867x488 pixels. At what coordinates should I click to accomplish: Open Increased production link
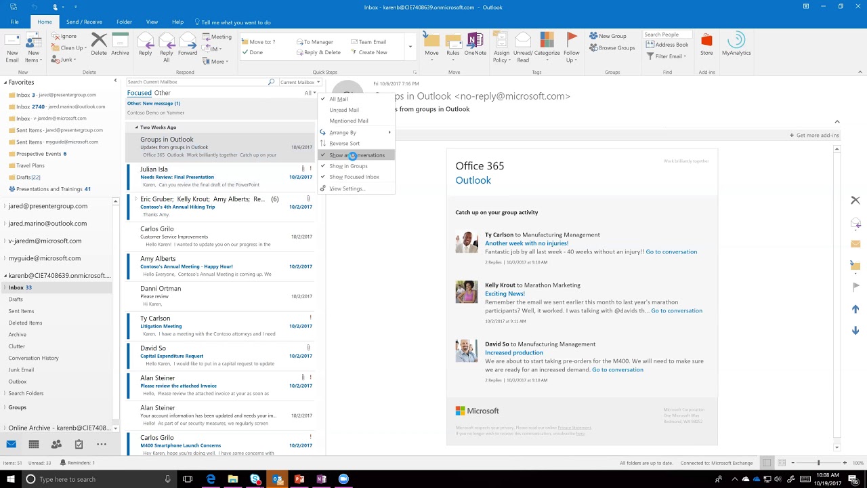[x=514, y=352]
